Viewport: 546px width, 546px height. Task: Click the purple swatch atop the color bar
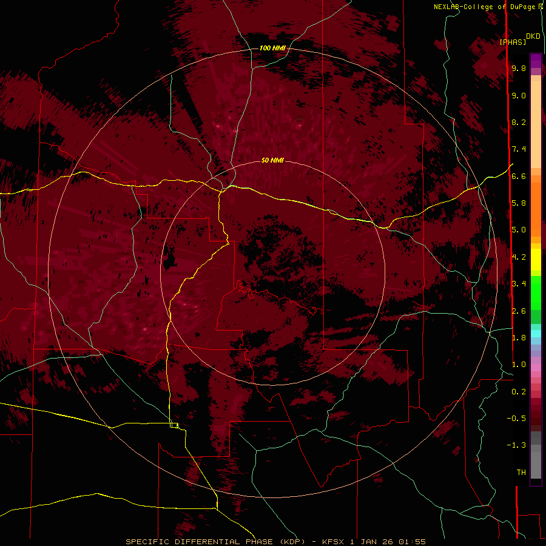536,61
